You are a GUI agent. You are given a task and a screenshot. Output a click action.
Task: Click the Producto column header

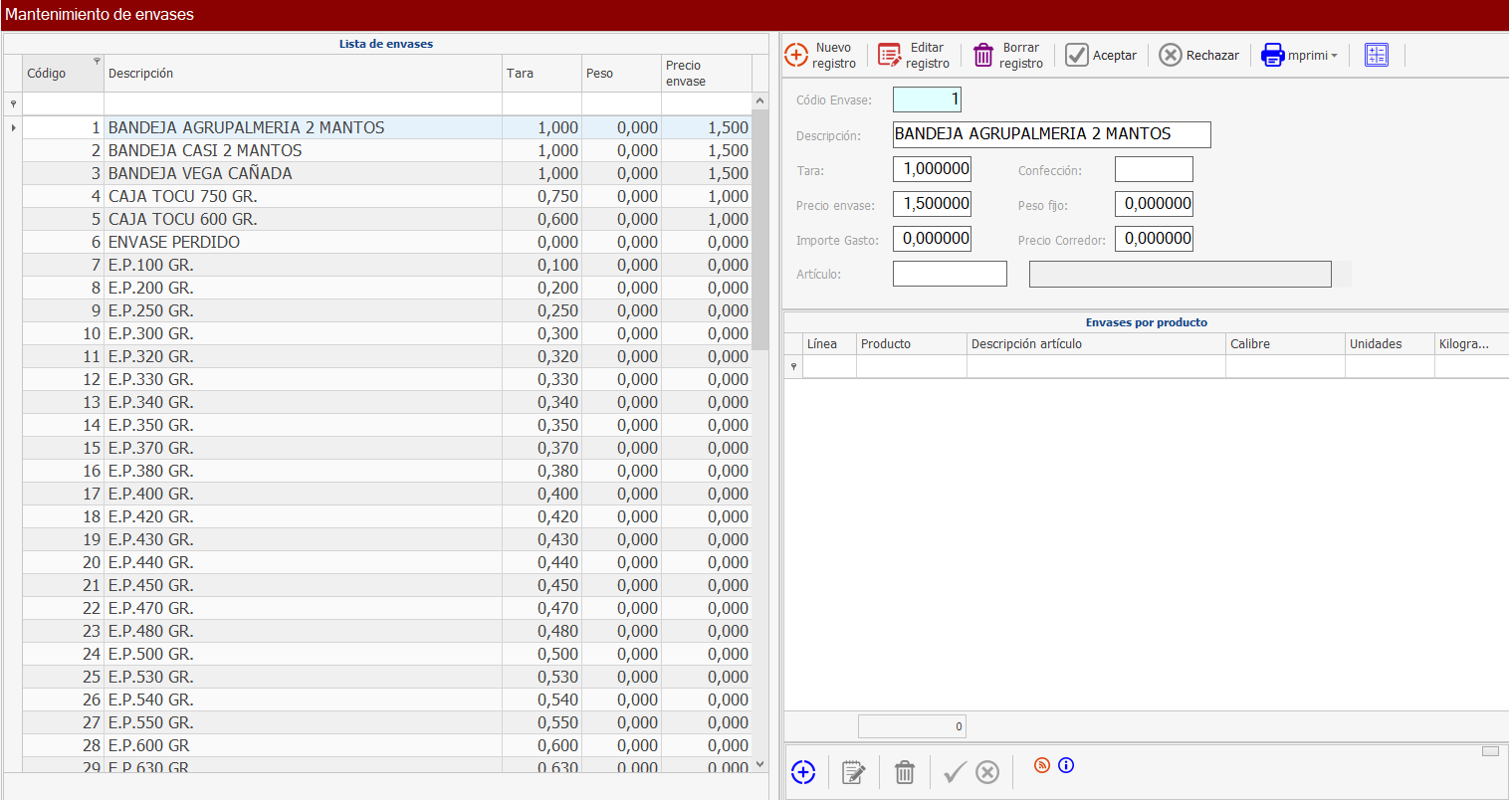912,343
